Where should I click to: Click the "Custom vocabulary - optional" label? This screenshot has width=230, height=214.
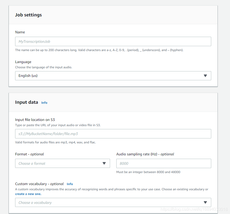coord(39,184)
